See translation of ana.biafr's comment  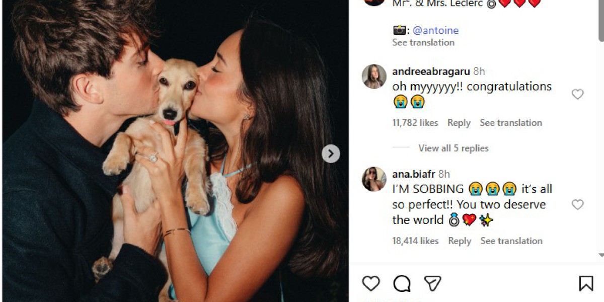[511, 241]
